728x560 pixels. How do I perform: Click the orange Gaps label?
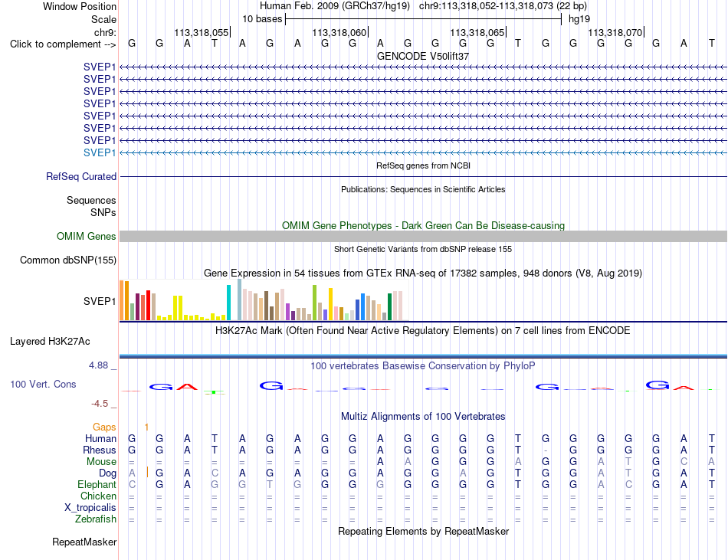pyautogui.click(x=104, y=427)
